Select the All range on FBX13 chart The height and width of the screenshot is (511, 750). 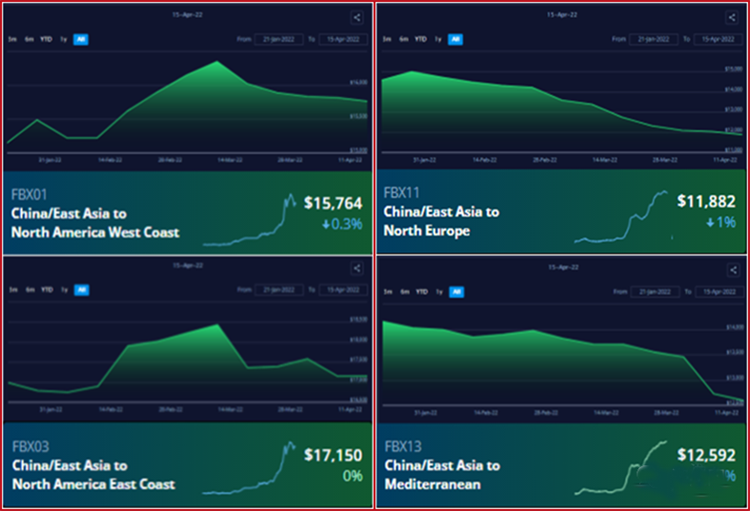click(456, 290)
